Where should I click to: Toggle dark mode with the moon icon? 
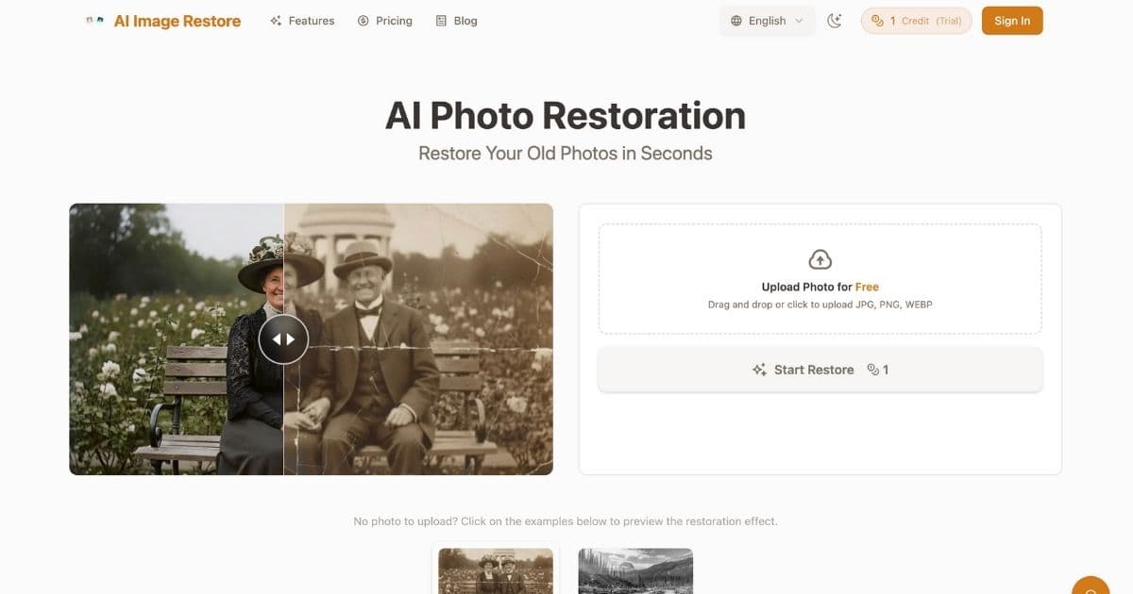pyautogui.click(x=835, y=20)
